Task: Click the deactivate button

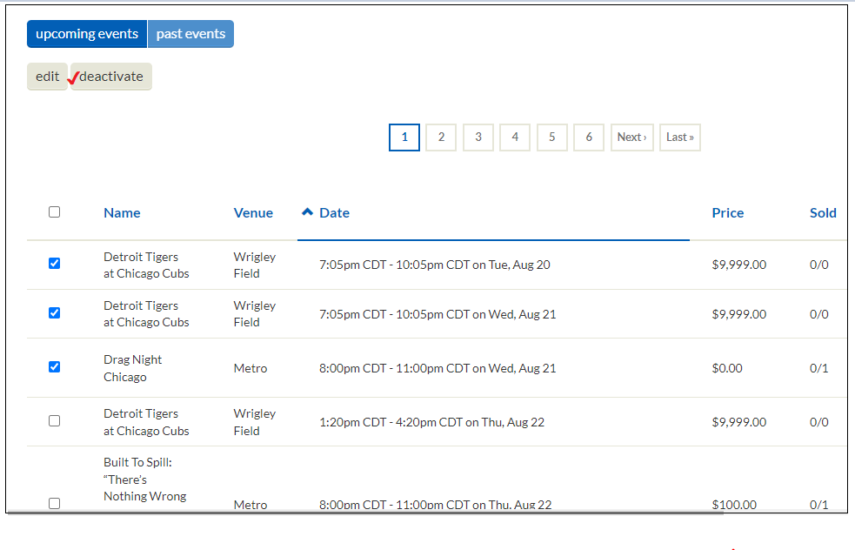Action: tap(111, 77)
